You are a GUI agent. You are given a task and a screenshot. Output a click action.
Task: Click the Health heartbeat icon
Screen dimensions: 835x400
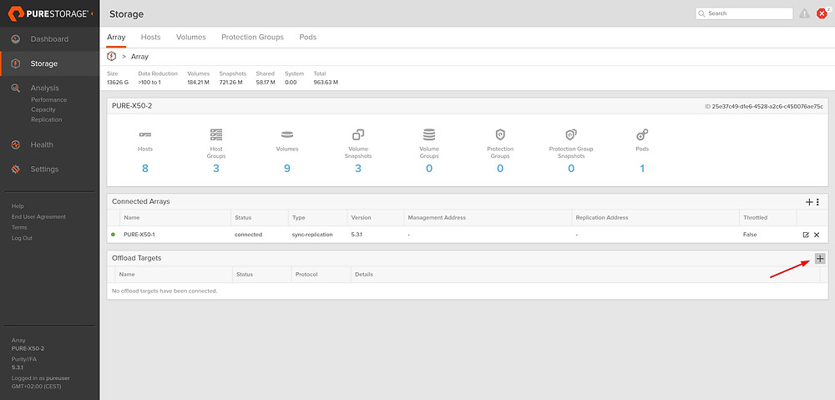(x=15, y=144)
